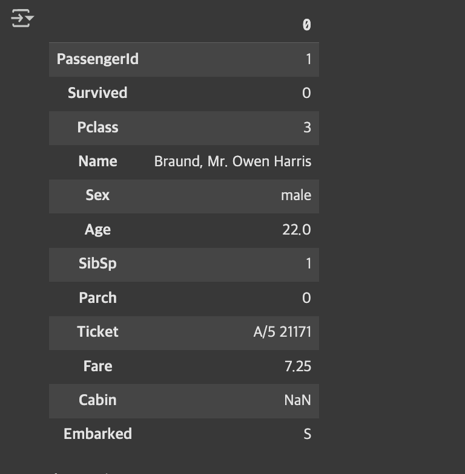Click the 22.0 age value

tap(297, 230)
